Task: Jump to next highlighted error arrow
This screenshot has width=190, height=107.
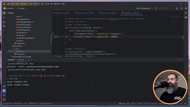Action: [x=182, y=17]
